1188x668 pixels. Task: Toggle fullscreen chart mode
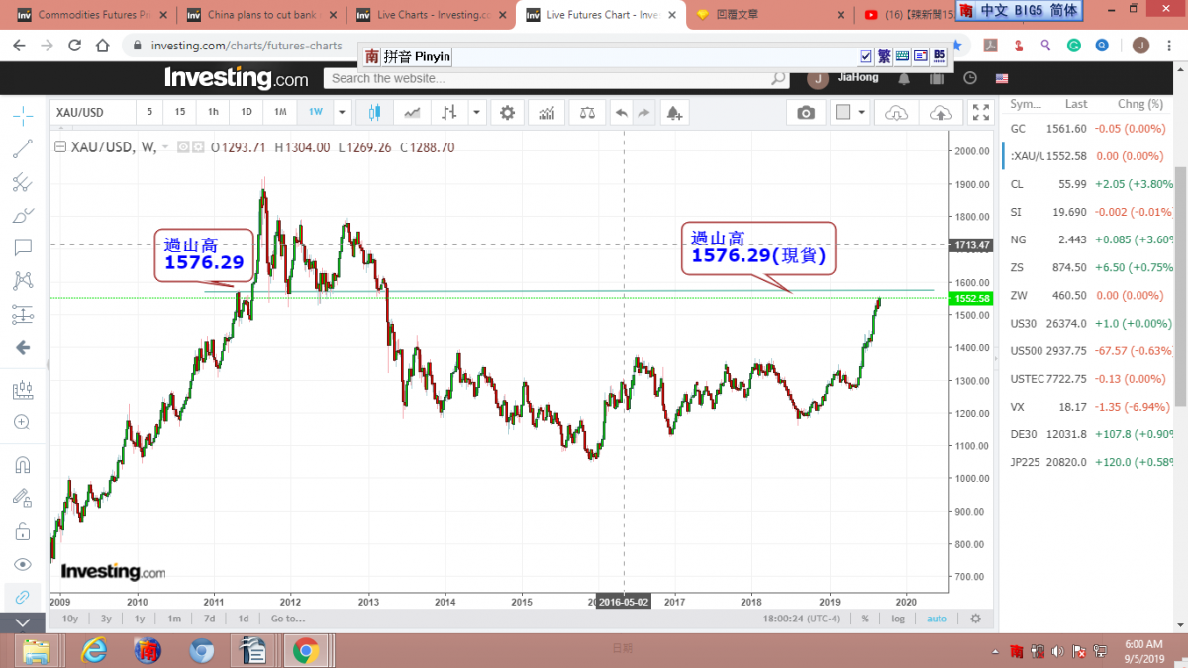tap(980, 112)
